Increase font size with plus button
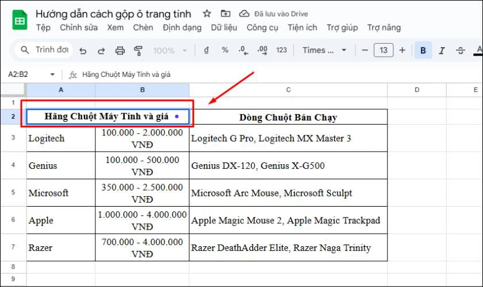 click(402, 50)
